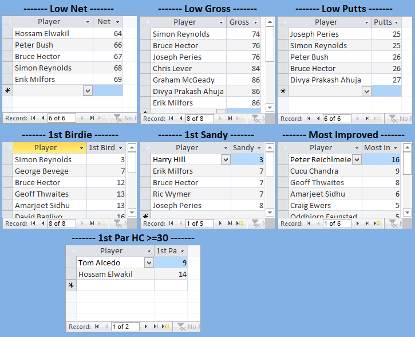
Task: Go to first record in 1st Birdie
Action: [33, 224]
